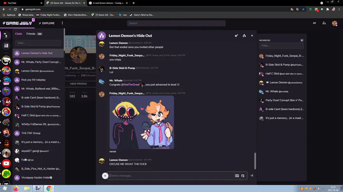Click the attachment plus button in message box
The height and width of the screenshot is (192, 343).
click(x=105, y=176)
